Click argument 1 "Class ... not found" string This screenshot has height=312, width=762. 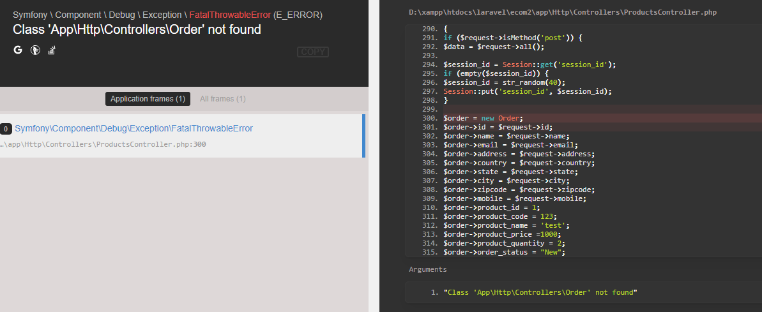(x=540, y=293)
